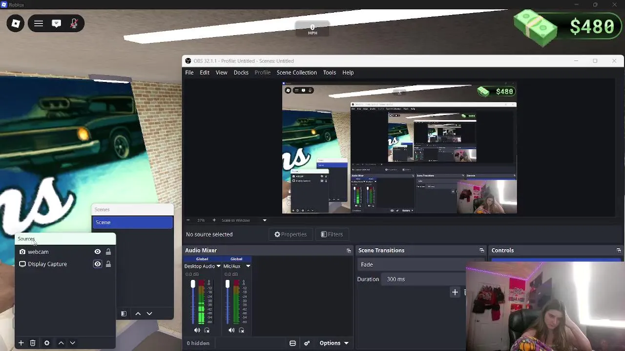Move scene down in Scenes dock

pyautogui.click(x=149, y=313)
